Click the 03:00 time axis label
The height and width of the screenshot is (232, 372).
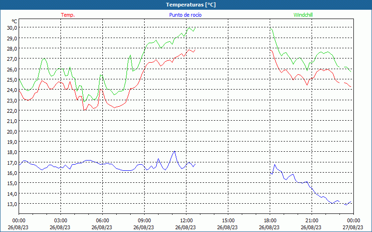[60, 221]
